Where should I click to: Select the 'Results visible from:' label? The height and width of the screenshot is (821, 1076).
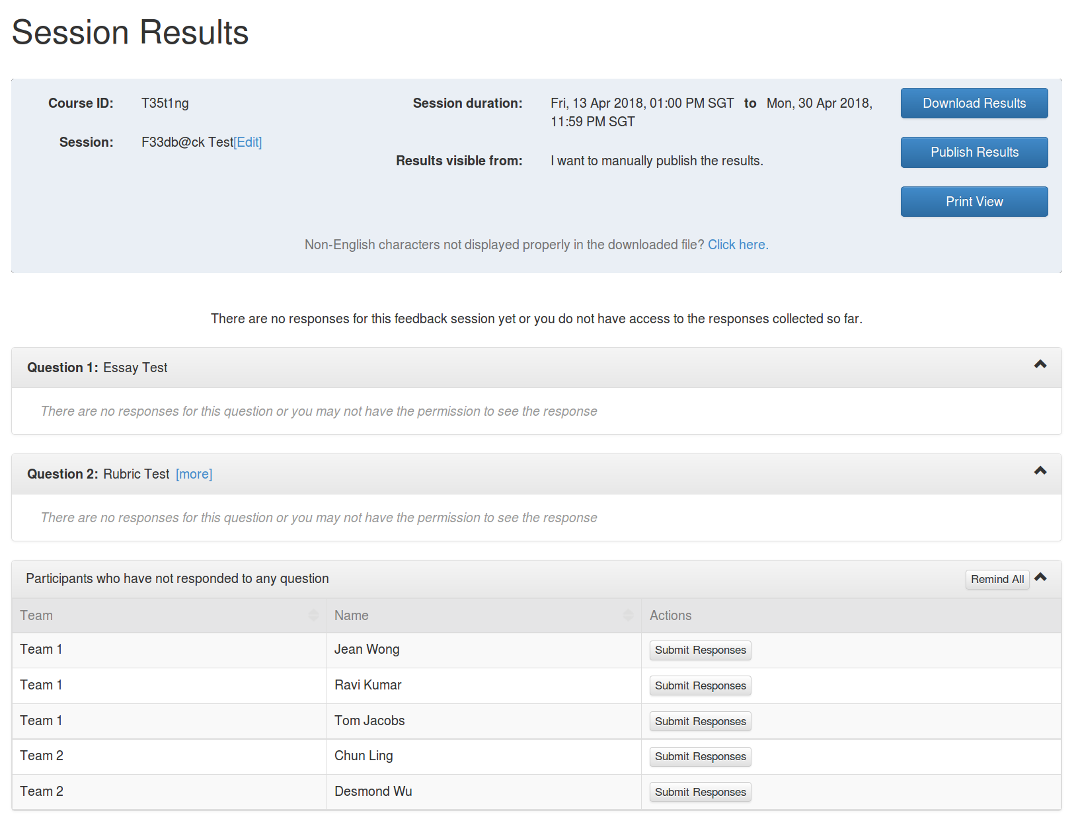click(x=459, y=161)
